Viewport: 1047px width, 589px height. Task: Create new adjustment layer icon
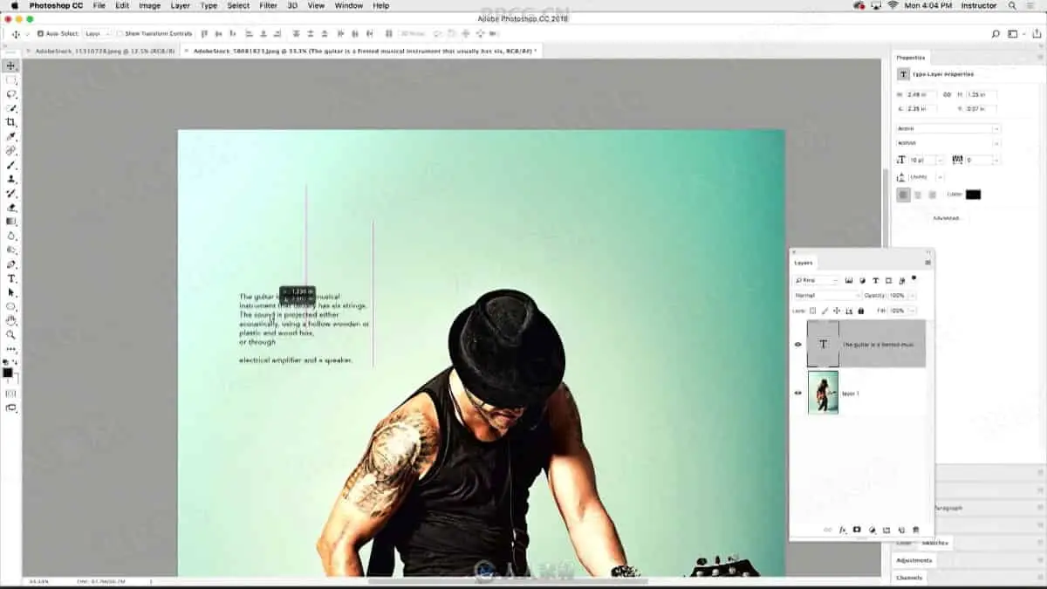(872, 530)
